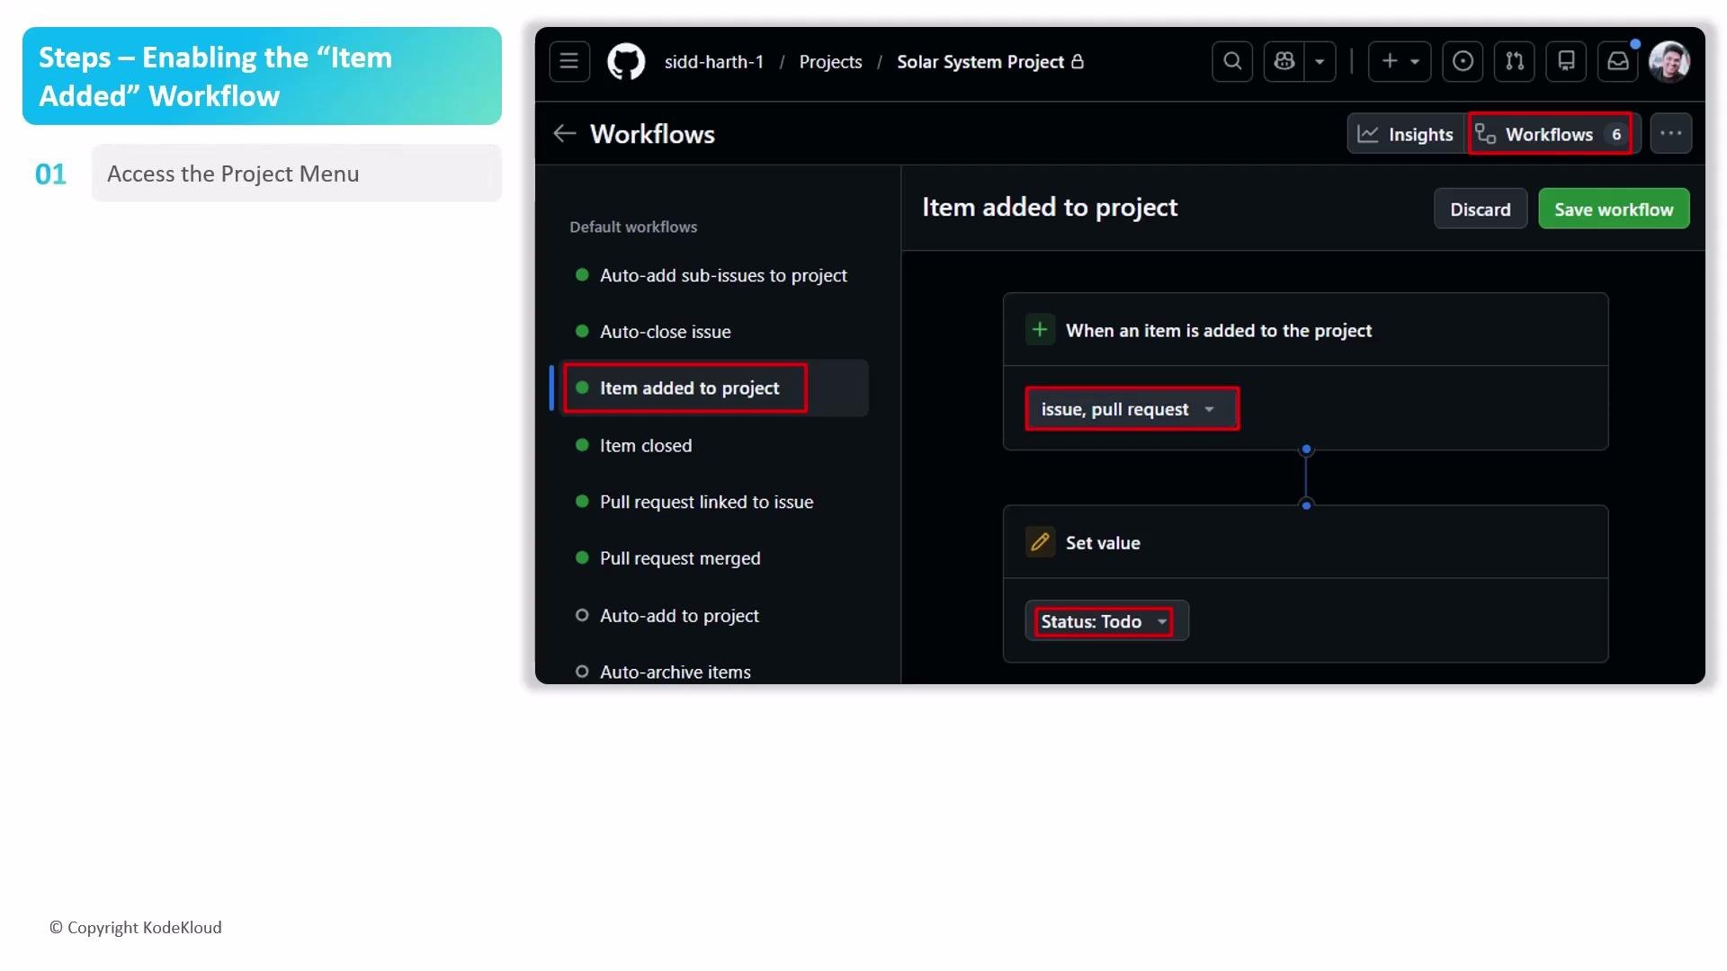The height and width of the screenshot is (971, 1727).
Task: Open the search magnifier button
Action: (x=1232, y=61)
